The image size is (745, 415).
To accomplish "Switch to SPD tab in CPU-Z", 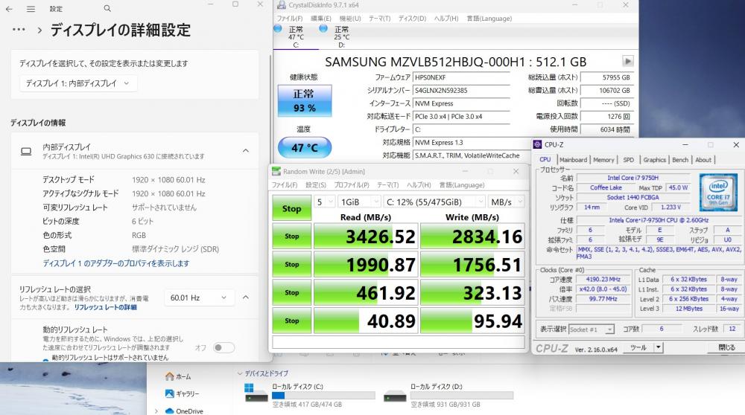I will (628, 160).
